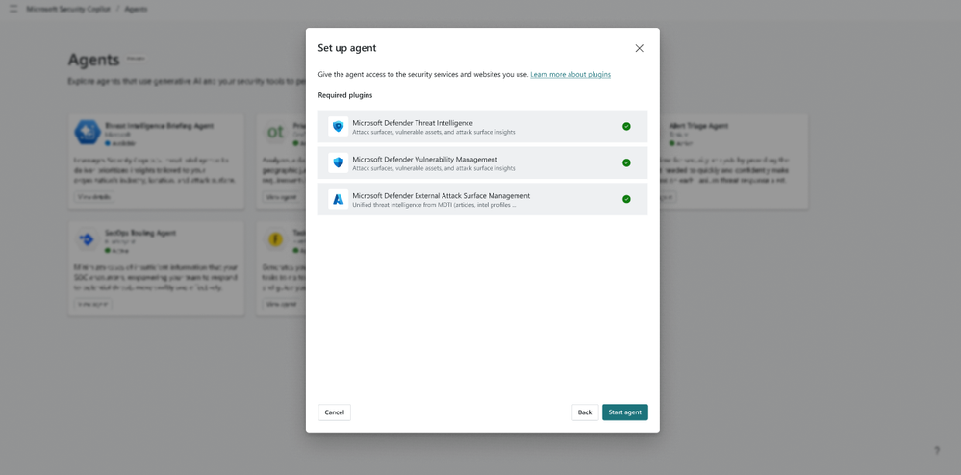Go back with the Back button
This screenshot has width=961, height=475.
point(585,412)
